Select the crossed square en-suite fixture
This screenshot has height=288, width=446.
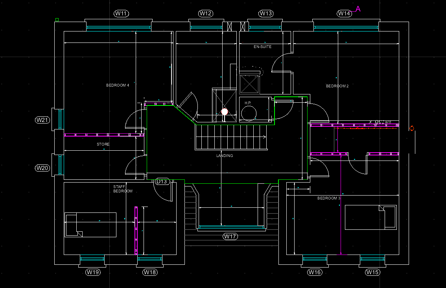(249, 84)
